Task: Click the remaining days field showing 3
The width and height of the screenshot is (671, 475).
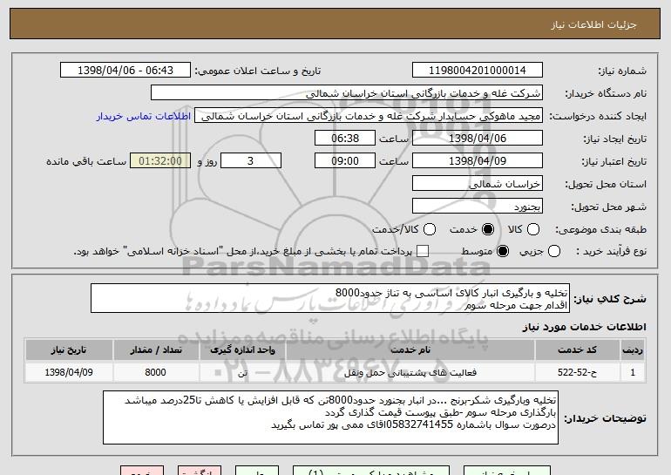Action: coord(251,161)
